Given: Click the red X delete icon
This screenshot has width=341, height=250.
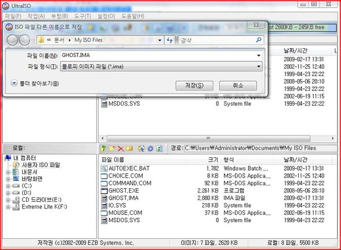Looking at the screenshot, I should pyautogui.click(x=121, y=149).
